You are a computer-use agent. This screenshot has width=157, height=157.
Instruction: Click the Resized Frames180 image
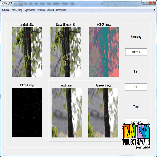click(65, 52)
